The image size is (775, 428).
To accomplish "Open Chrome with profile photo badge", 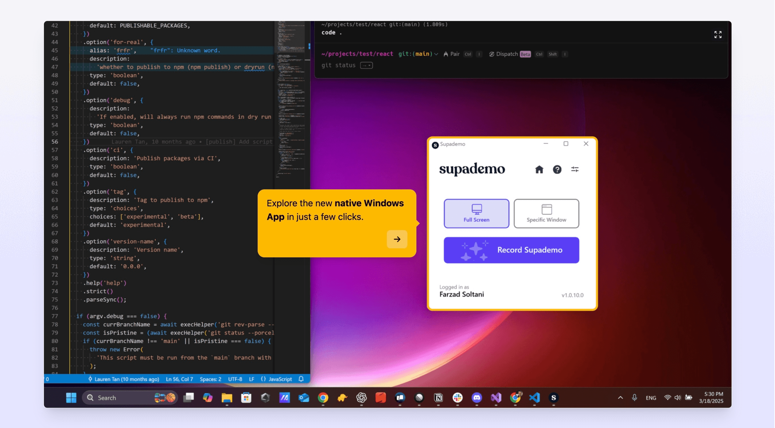I will click(516, 397).
